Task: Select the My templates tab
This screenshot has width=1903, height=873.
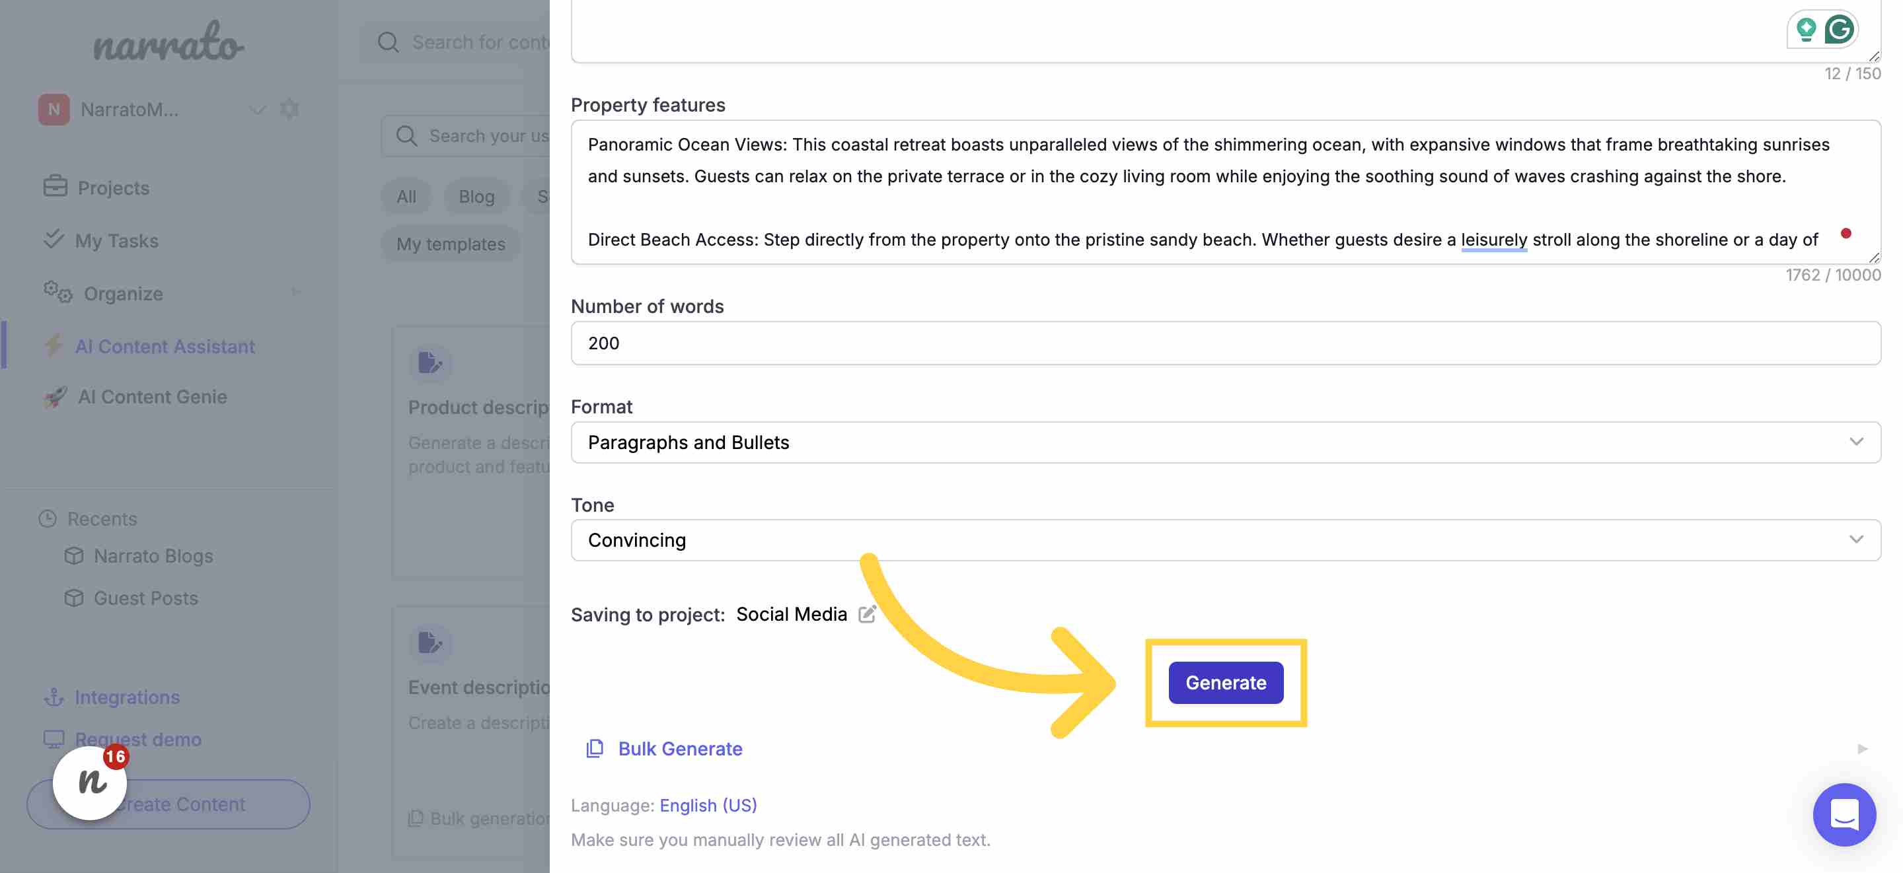Action: pyautogui.click(x=450, y=242)
